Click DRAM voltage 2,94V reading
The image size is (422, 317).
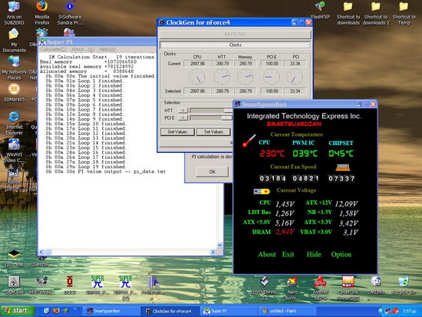[285, 232]
